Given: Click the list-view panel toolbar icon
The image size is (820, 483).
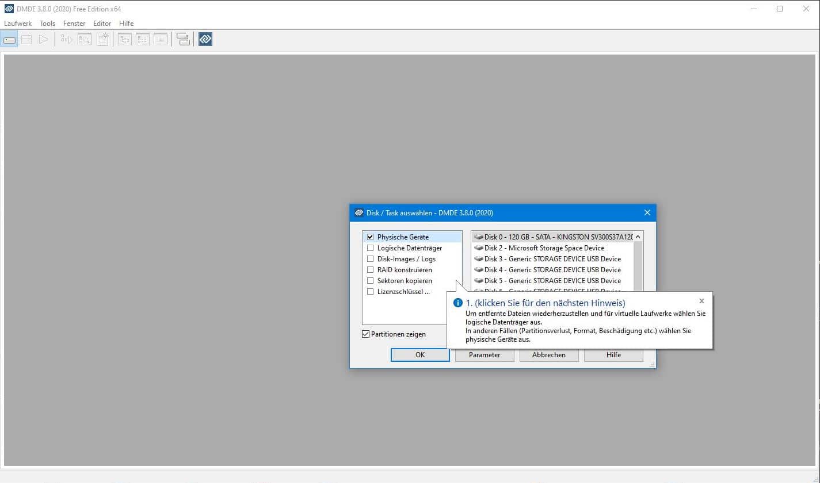Looking at the screenshot, I should [143, 40].
